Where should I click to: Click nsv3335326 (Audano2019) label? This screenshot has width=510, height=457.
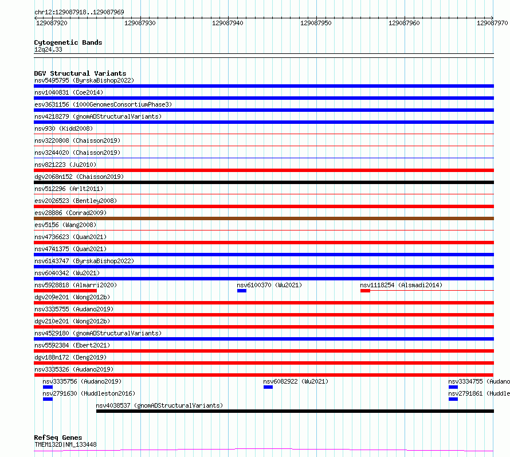tap(74, 369)
